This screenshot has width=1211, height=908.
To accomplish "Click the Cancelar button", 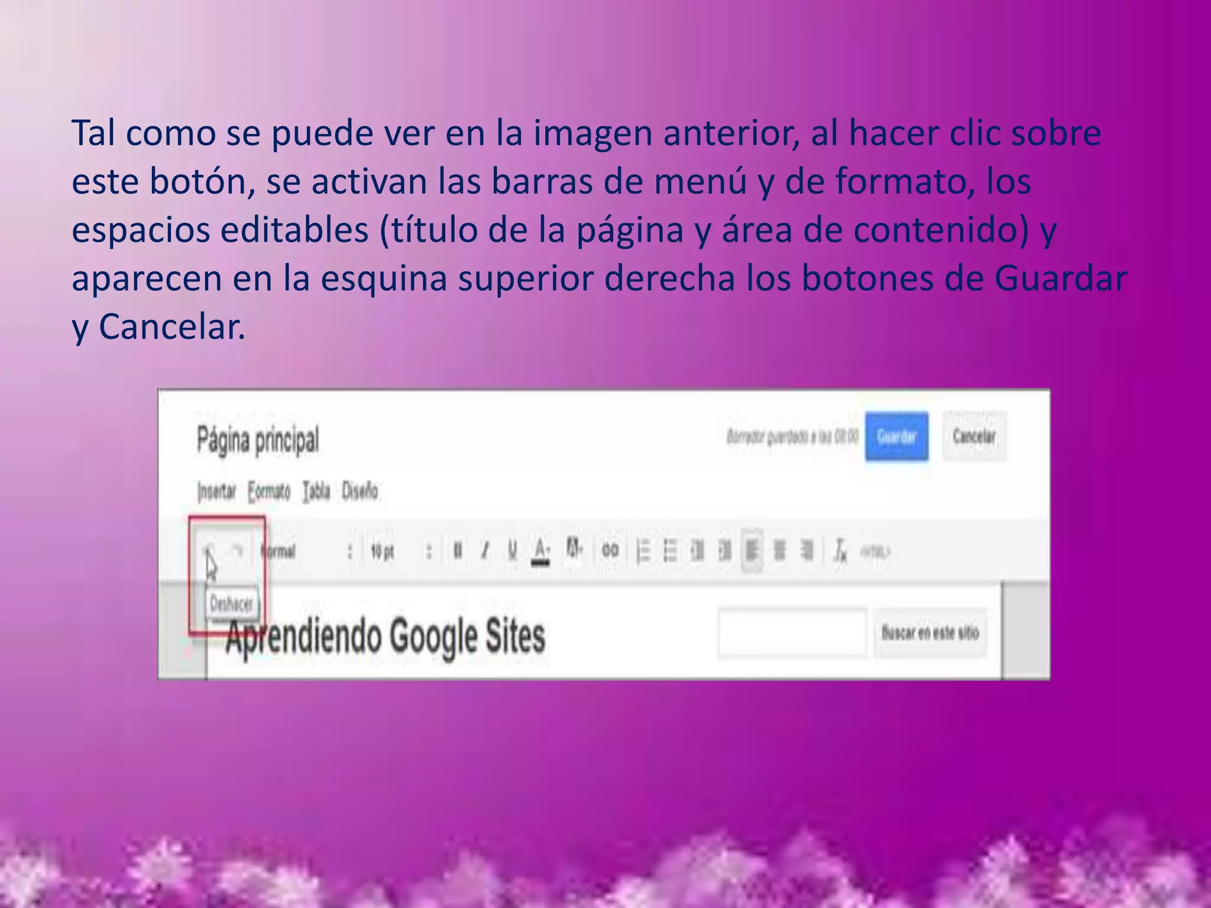I will (x=974, y=436).
